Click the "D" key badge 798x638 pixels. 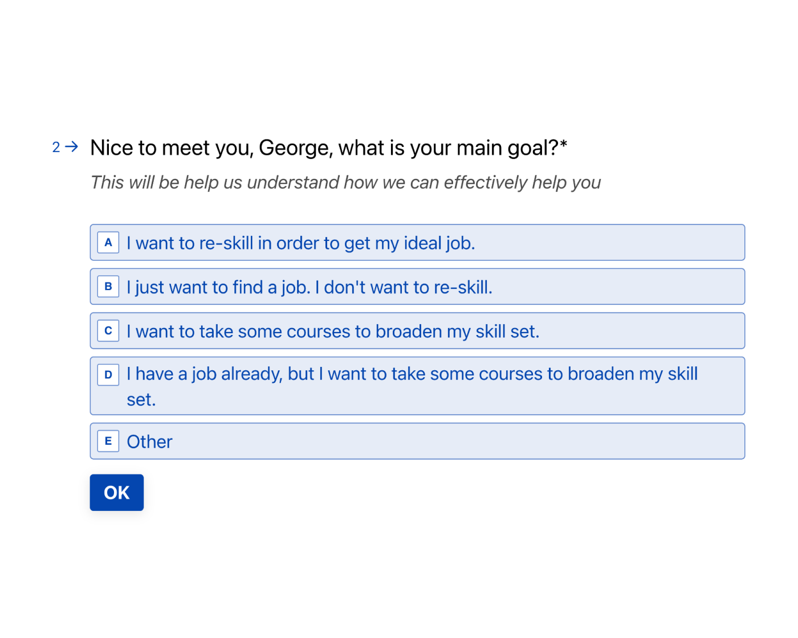coord(108,375)
